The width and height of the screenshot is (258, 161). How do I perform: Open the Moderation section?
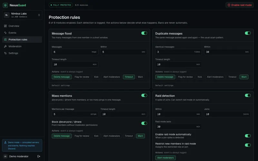(x=22, y=46)
